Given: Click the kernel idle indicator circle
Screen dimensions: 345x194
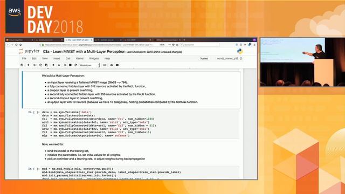Looking at the screenshot, I should pyautogui.click(x=241, y=59).
